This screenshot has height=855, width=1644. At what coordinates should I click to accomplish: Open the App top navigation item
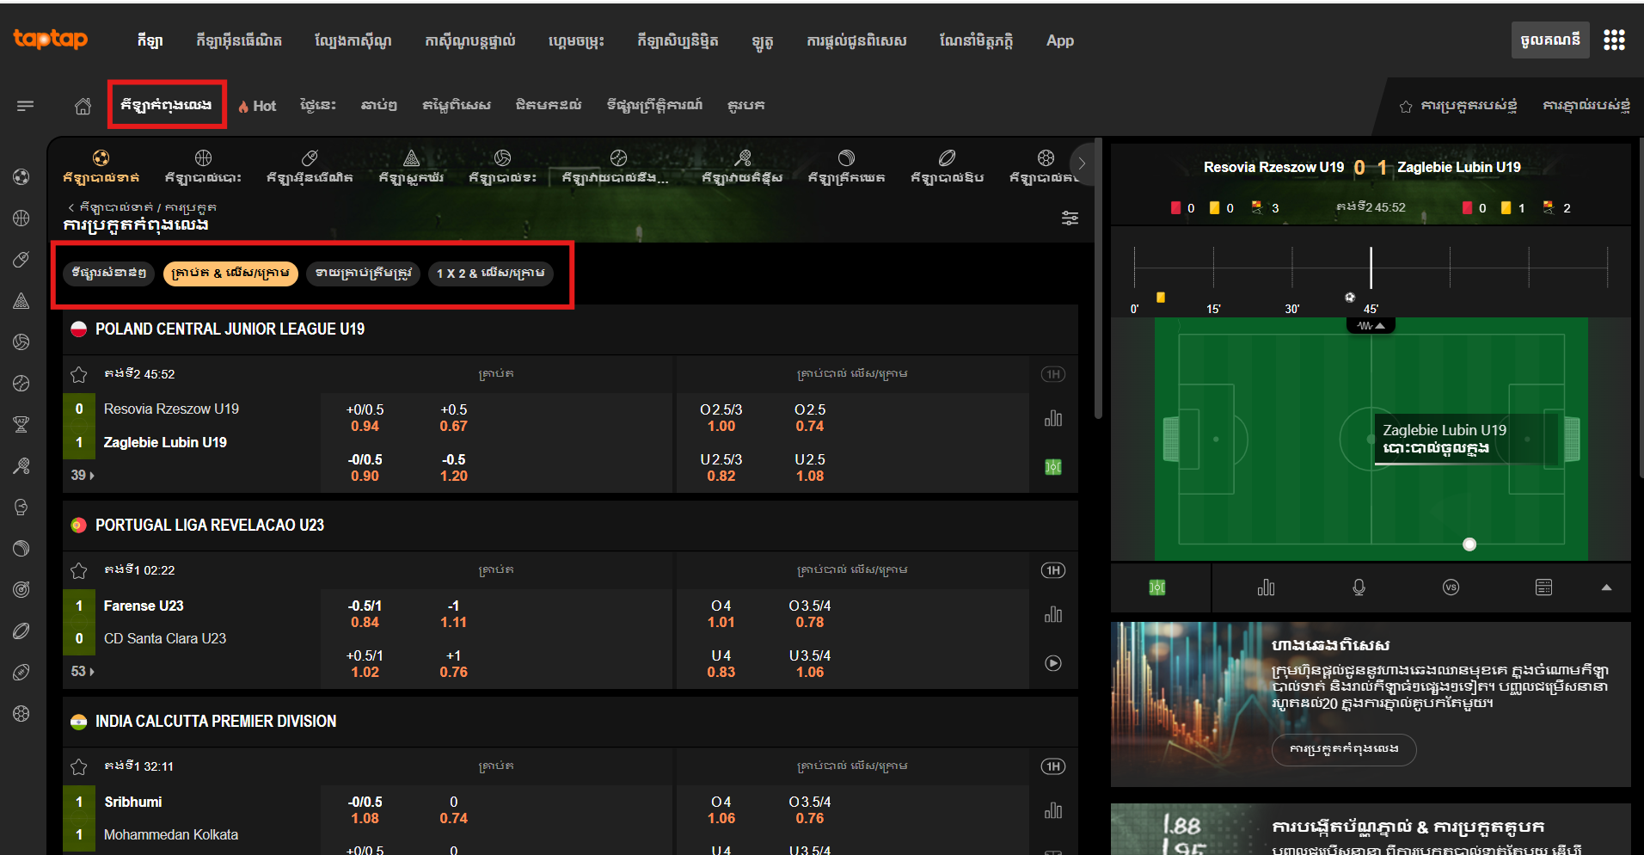(x=1059, y=40)
